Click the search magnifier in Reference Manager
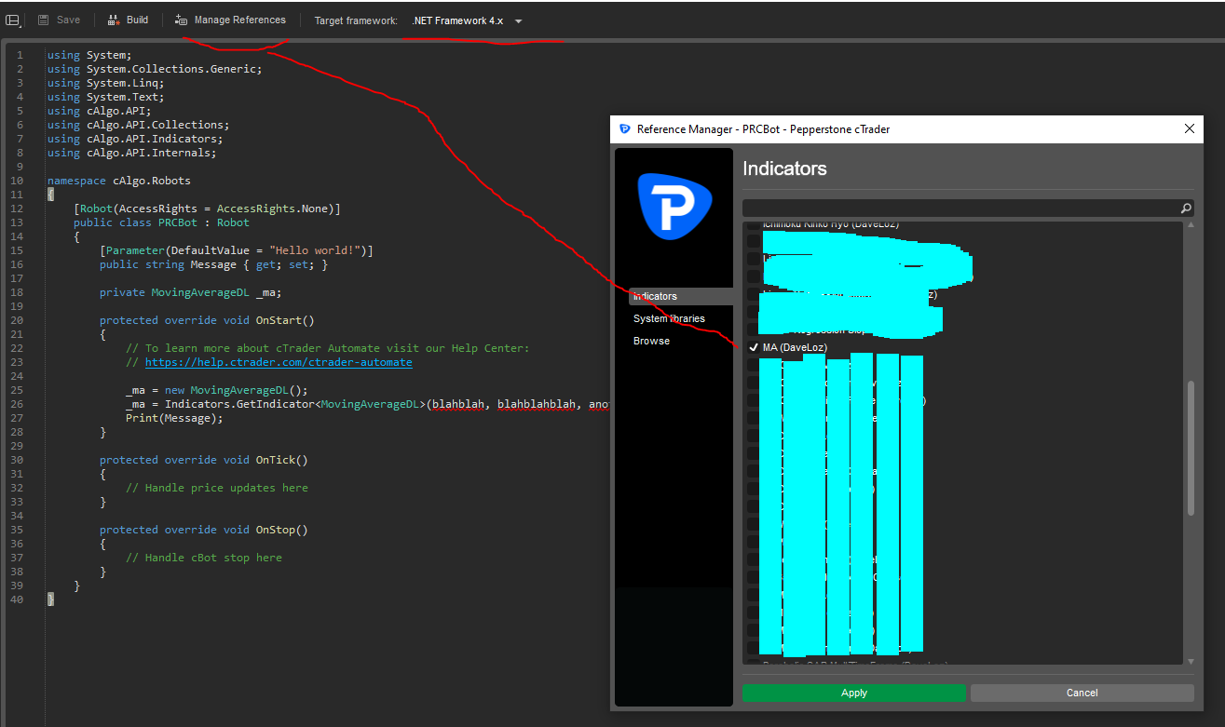1225x727 pixels. 1186,209
